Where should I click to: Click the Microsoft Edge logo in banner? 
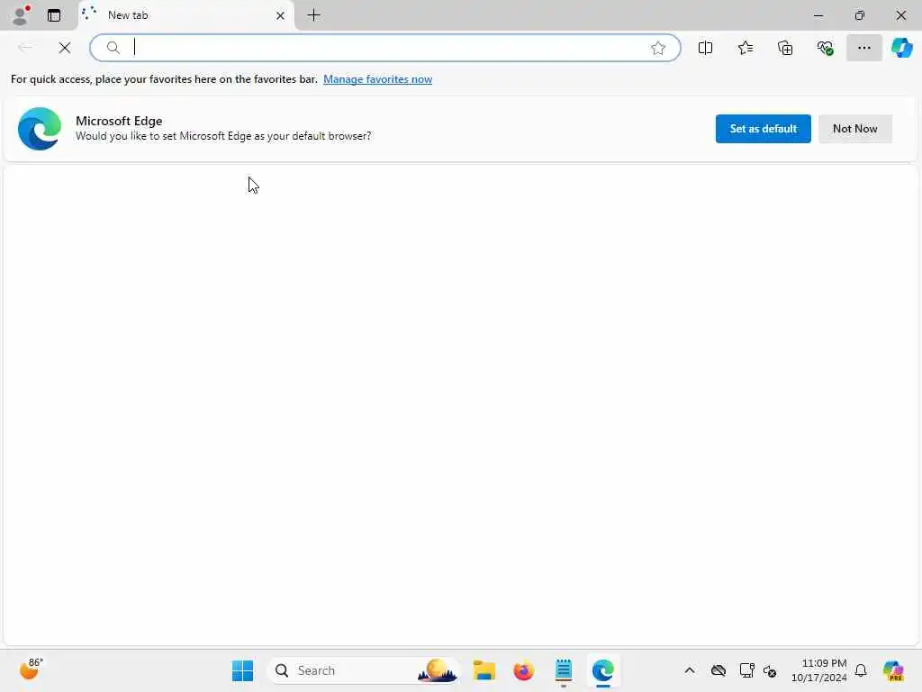(40, 128)
